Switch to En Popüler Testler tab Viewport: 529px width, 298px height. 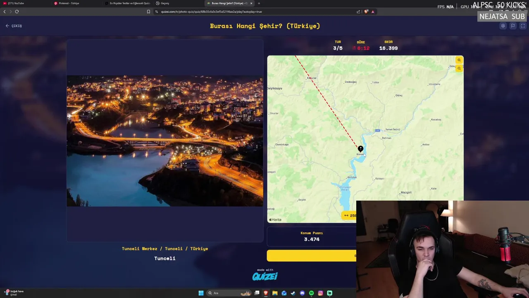point(128,3)
